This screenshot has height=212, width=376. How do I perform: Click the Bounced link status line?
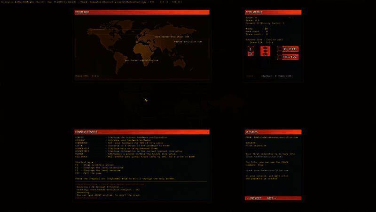coord(263,39)
